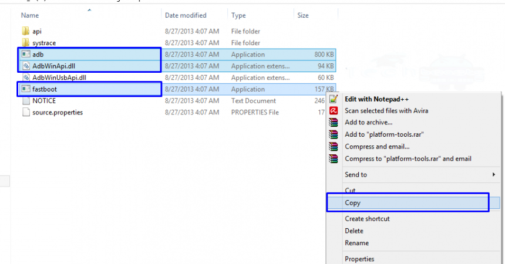The image size is (505, 264).
Task: Click WinRAR icon beside Compress and email
Action: [334, 147]
